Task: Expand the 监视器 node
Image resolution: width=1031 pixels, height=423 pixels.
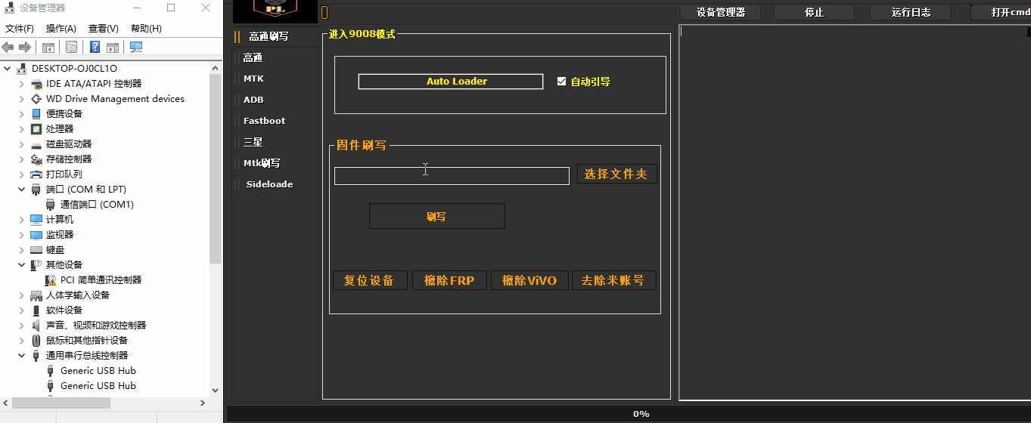Action: [x=22, y=235]
